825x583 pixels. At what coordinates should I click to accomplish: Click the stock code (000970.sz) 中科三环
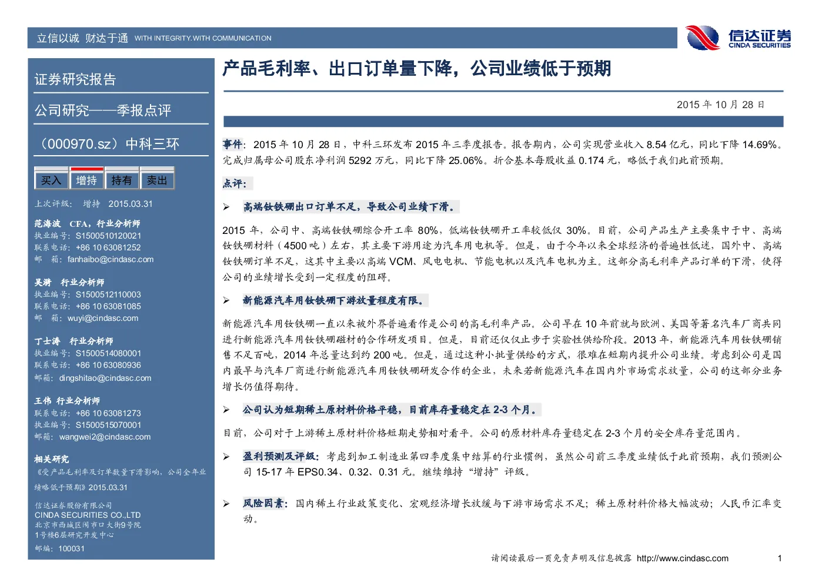(x=107, y=144)
